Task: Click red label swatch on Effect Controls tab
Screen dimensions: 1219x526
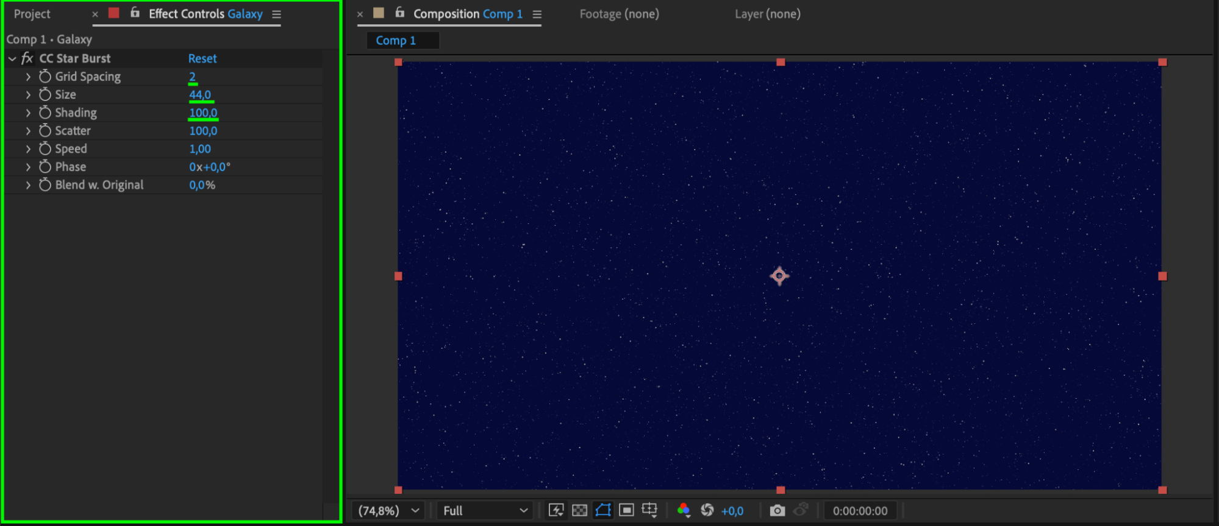Action: (x=114, y=13)
